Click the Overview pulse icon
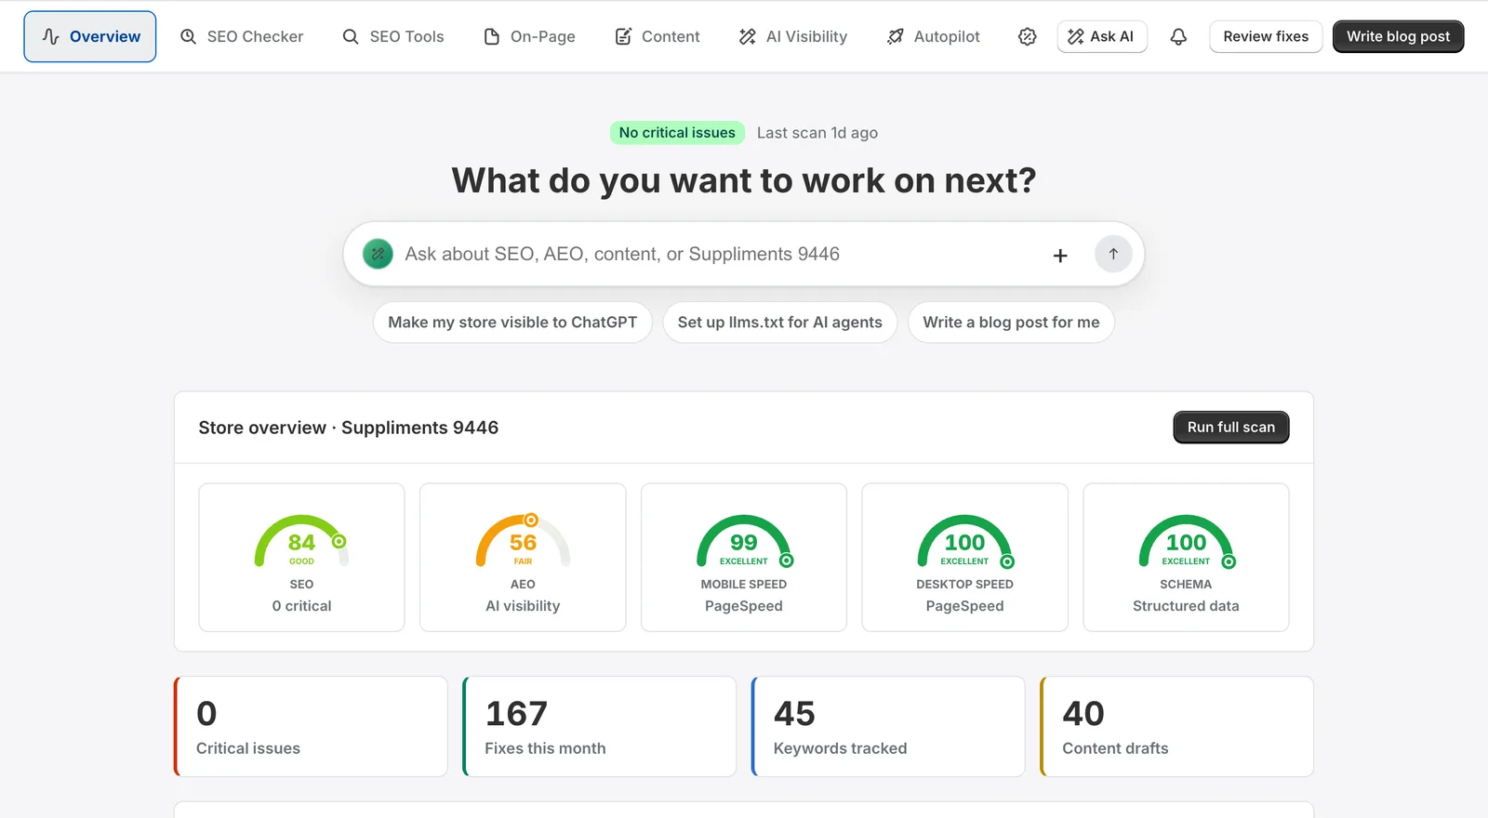 point(51,36)
